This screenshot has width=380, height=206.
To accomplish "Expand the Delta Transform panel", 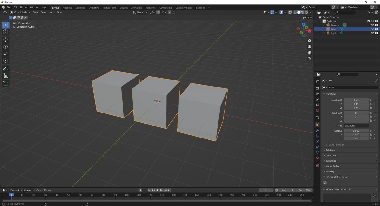I will pyautogui.click(x=336, y=145).
